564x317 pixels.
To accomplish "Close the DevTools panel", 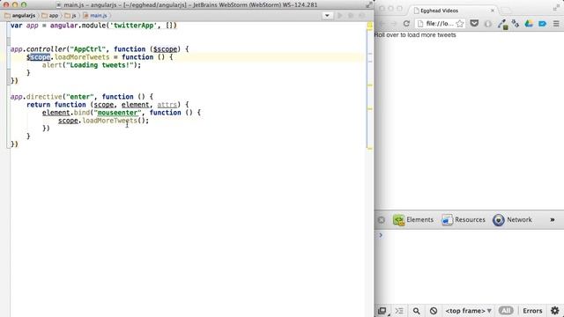I will click(x=382, y=219).
